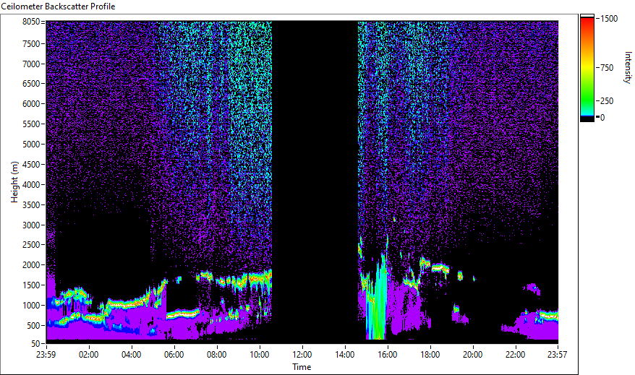635x375 pixels.
Task: Click the 6500 height tick label
Action: pyautogui.click(x=31, y=84)
